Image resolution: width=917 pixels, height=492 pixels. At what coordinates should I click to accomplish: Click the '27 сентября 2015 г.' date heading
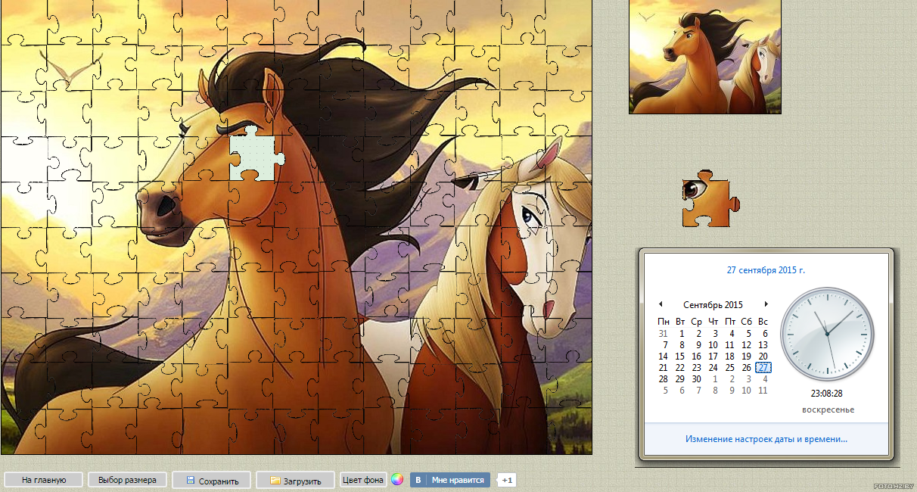[766, 270]
